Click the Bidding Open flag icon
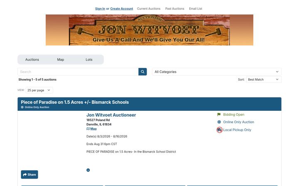Screen dimensions: 299x186 tap(219, 114)
